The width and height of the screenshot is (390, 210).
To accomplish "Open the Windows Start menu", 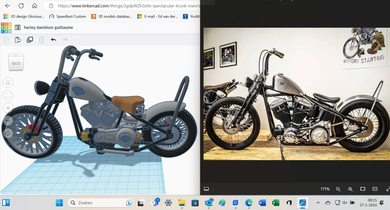I will 59,203.
